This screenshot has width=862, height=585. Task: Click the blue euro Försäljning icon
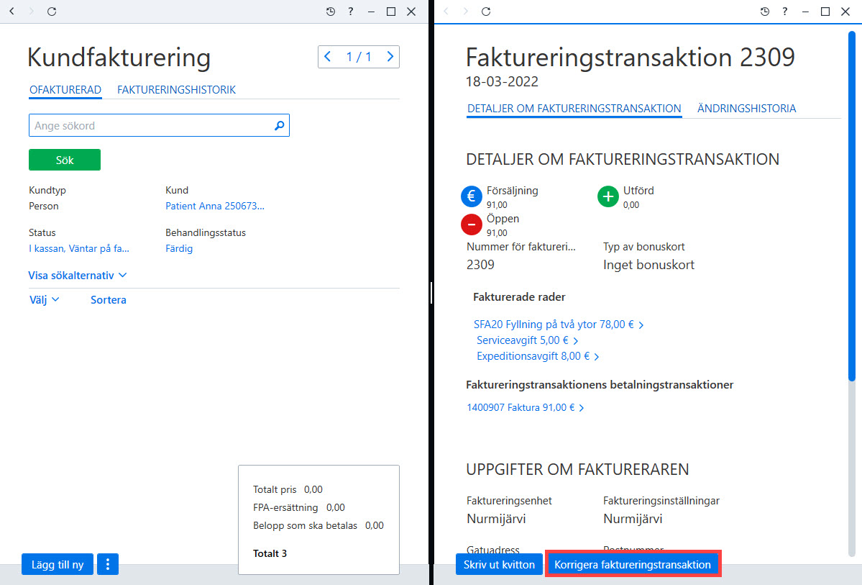[x=471, y=196]
